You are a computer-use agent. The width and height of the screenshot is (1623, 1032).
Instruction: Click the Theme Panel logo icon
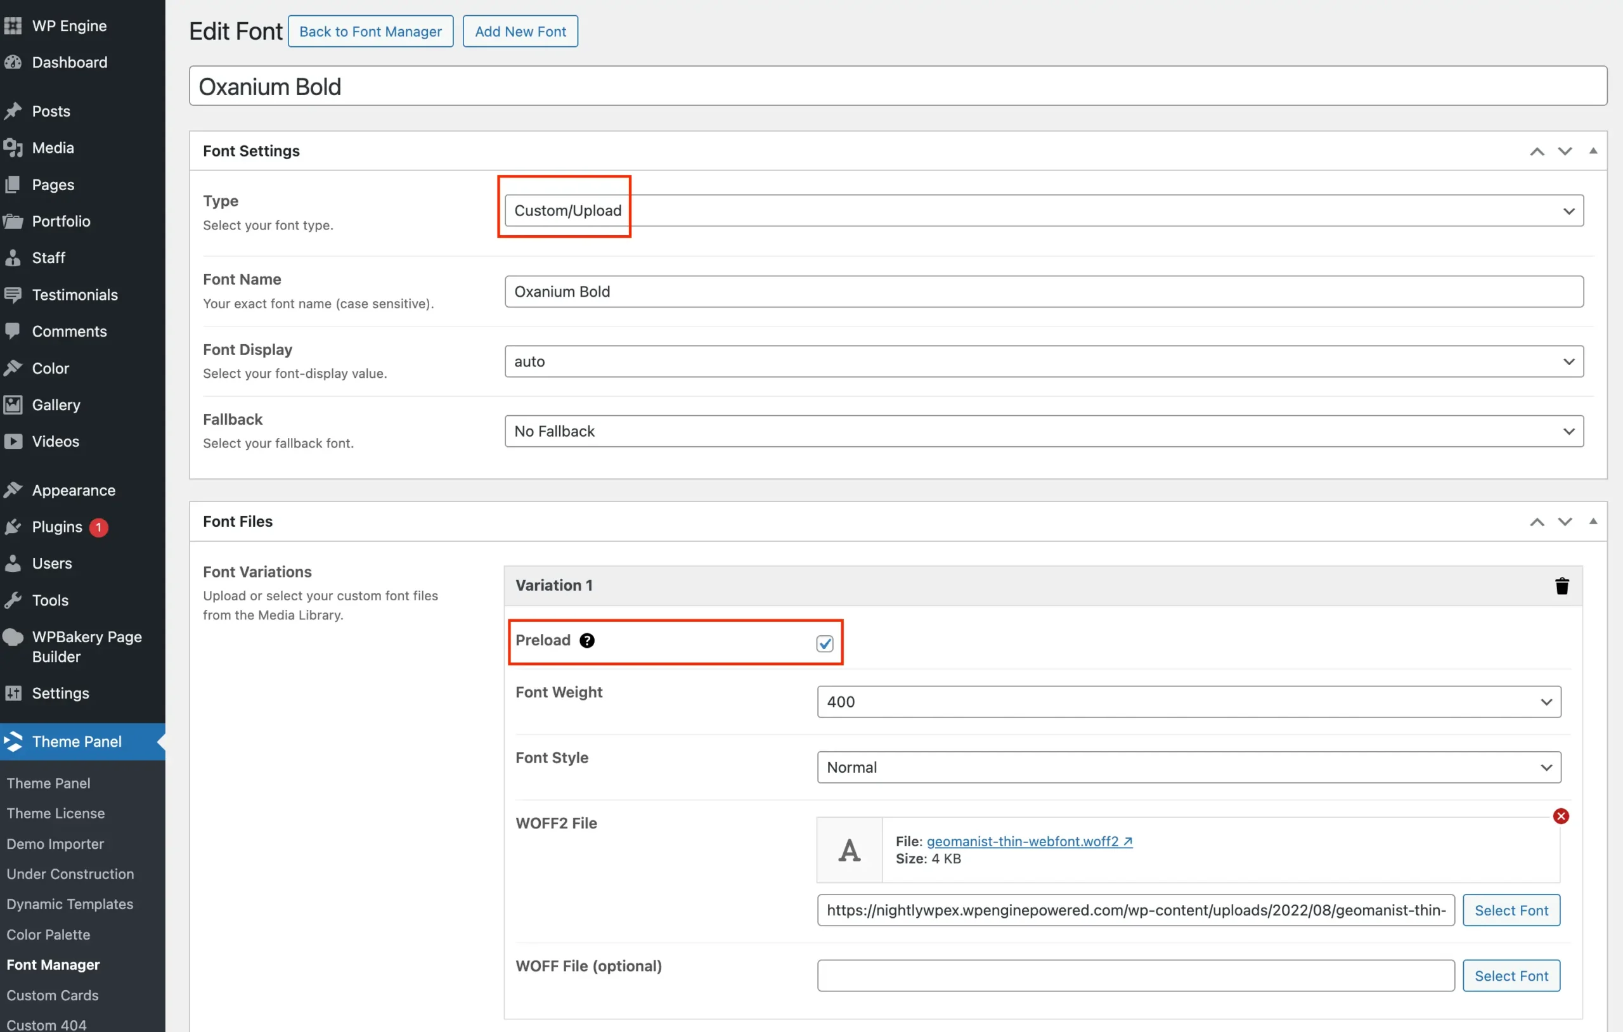(13, 742)
